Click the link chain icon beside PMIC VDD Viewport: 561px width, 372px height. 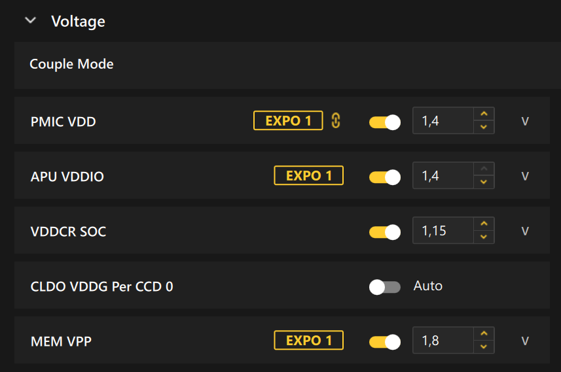tap(336, 121)
